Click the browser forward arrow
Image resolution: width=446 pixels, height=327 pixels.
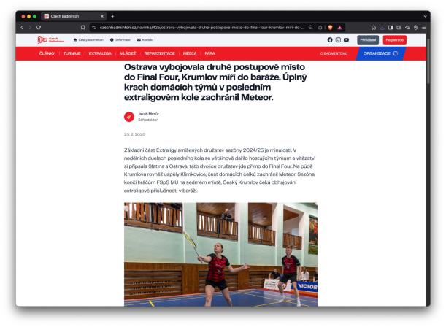point(30,28)
